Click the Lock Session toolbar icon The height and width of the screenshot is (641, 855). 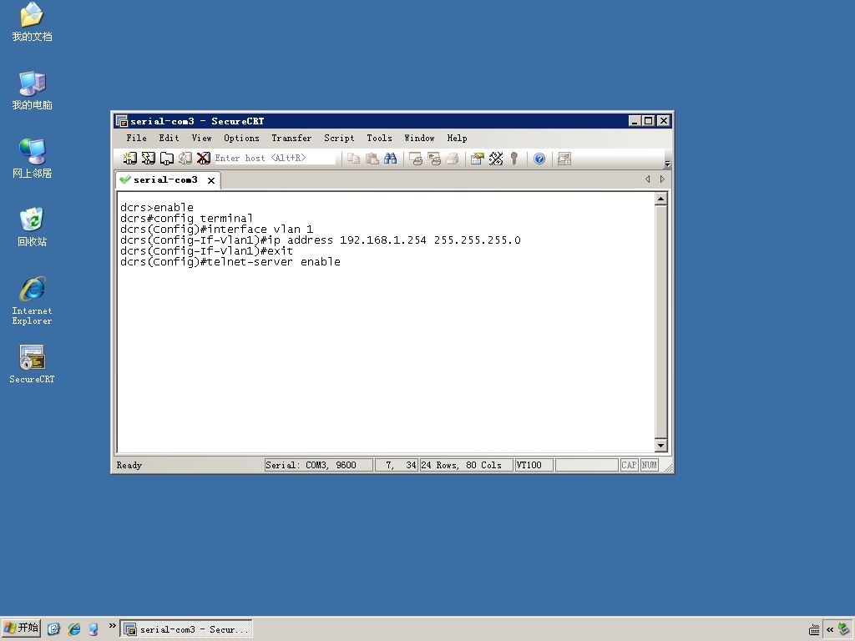[564, 159]
